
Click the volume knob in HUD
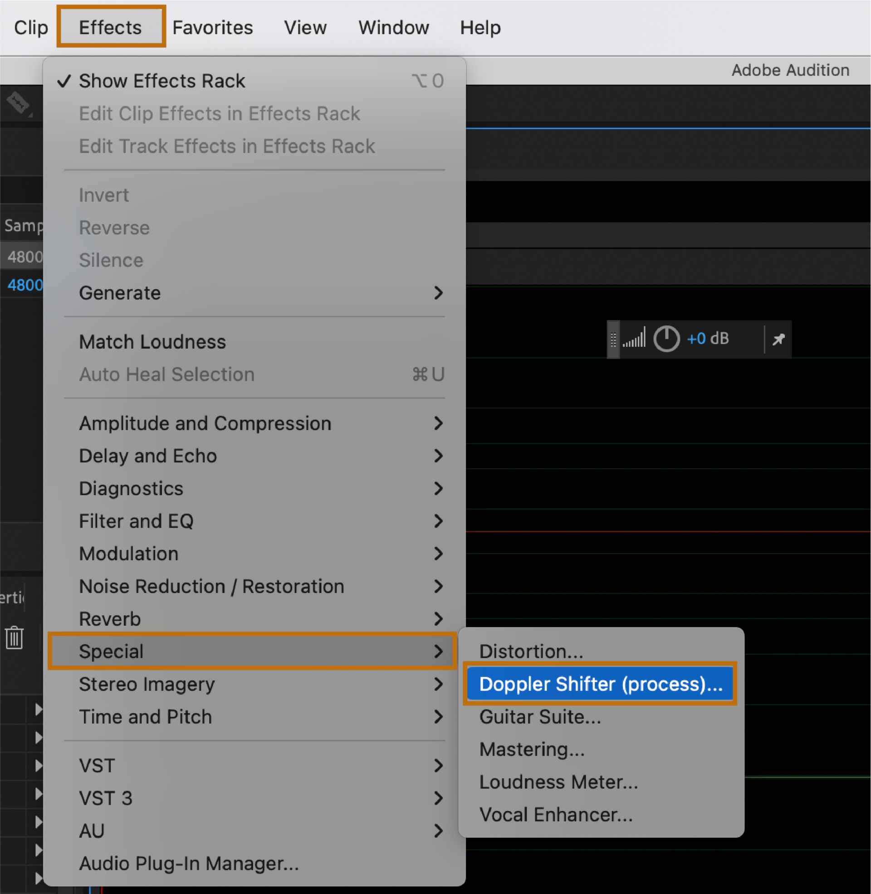666,339
